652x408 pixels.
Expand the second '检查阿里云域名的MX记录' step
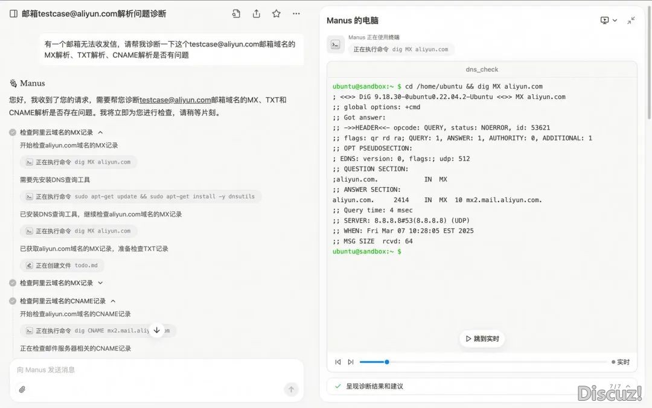click(100, 283)
